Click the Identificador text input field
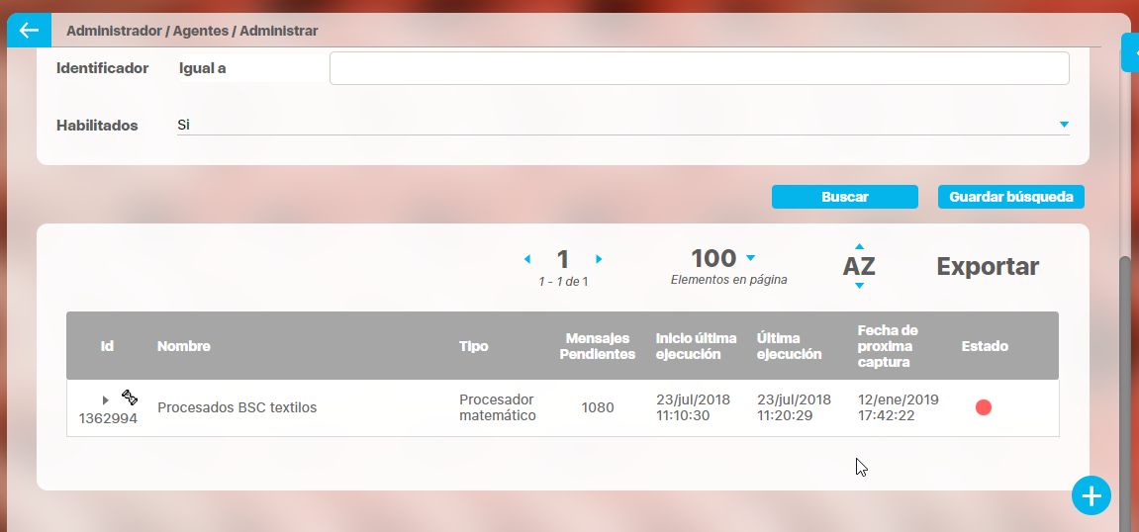This screenshot has width=1139, height=532. pos(699,68)
